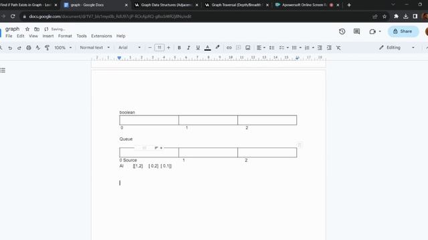Screen dimensions: 428x240
Task: Open Arial font dropdown
Action: (x=130, y=47)
